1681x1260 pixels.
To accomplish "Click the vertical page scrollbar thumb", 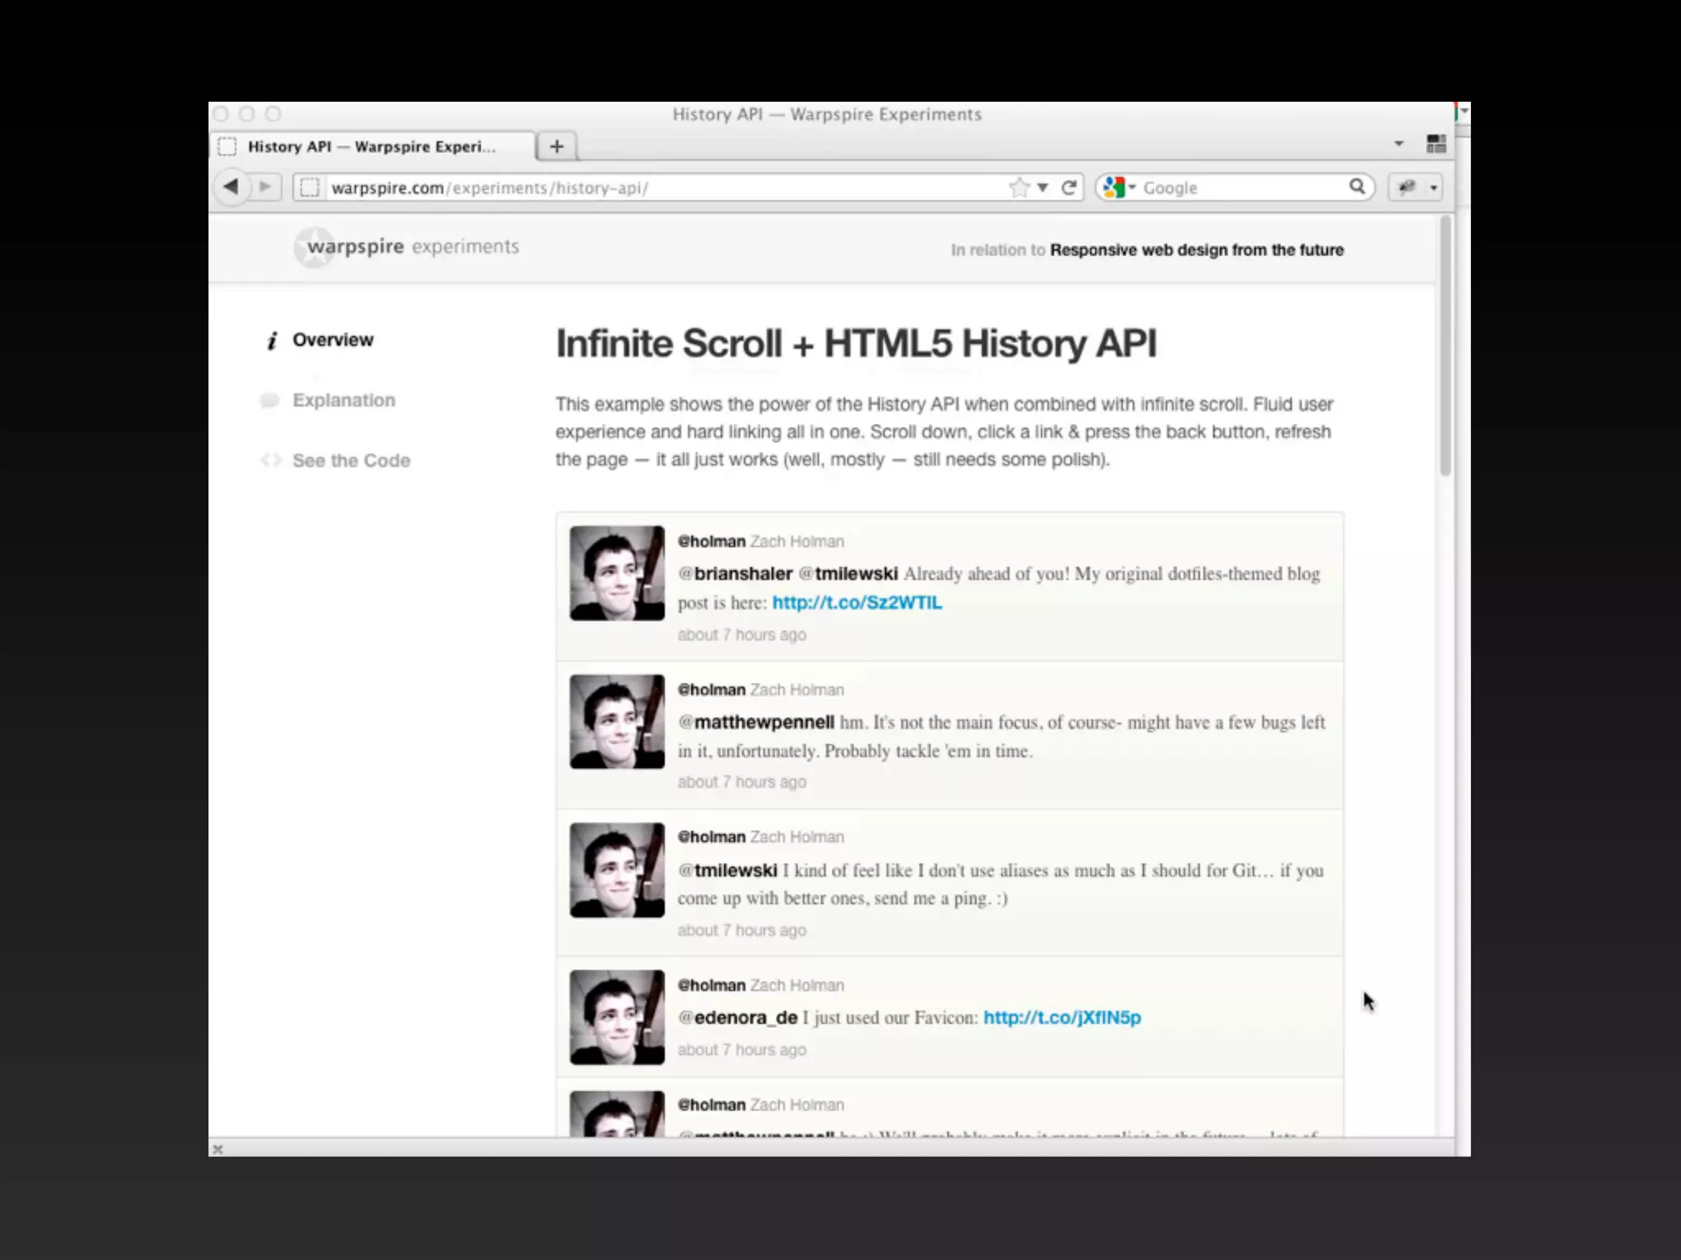I will [1445, 345].
